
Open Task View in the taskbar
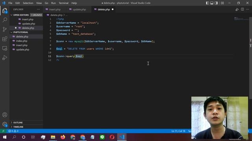click(33, 137)
